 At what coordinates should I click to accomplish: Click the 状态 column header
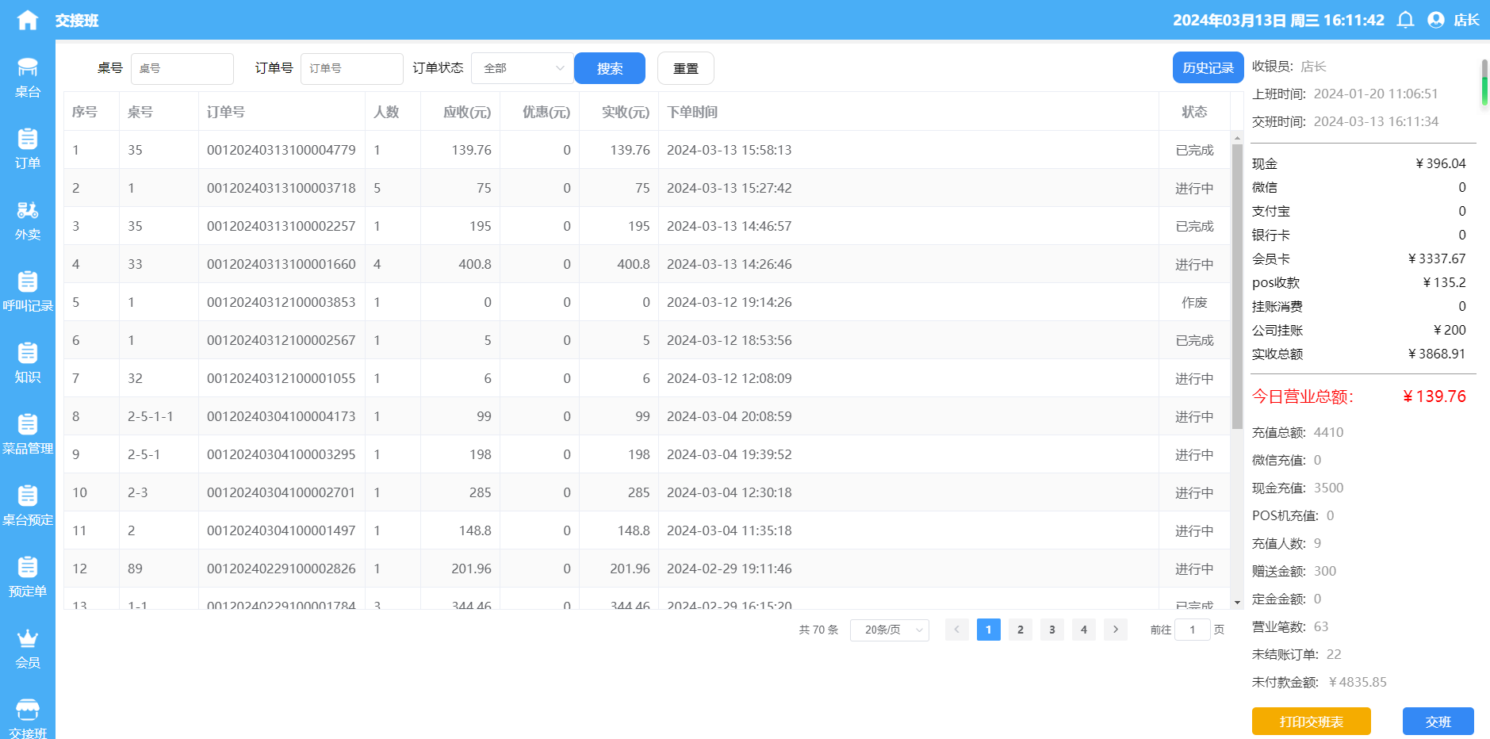1194,112
